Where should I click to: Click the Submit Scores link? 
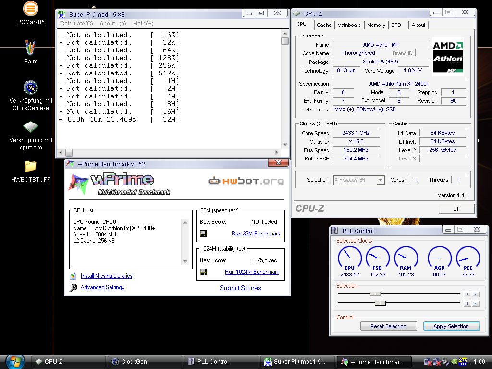(x=240, y=288)
